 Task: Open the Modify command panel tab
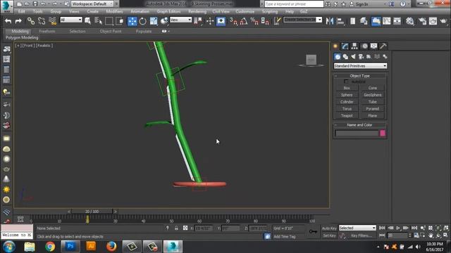click(345, 46)
